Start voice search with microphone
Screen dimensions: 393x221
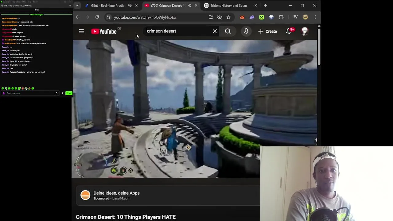click(246, 31)
